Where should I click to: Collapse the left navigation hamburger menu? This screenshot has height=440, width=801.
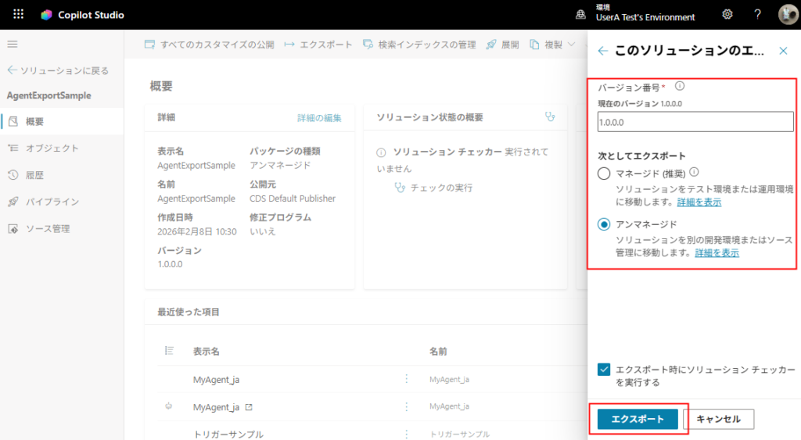(x=13, y=45)
